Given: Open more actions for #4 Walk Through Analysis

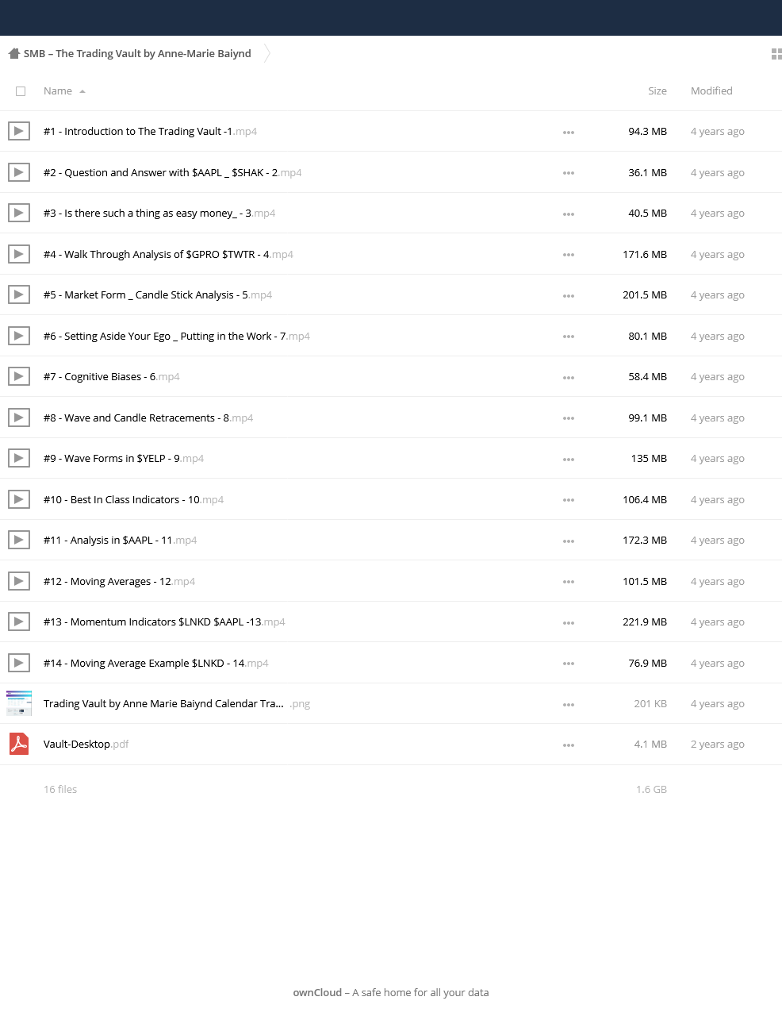Looking at the screenshot, I should 569,255.
